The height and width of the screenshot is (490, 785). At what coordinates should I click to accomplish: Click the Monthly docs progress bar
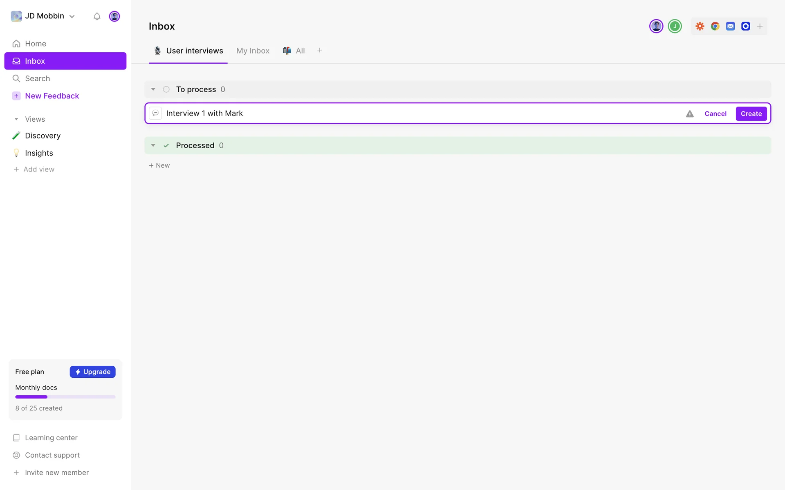(65, 397)
